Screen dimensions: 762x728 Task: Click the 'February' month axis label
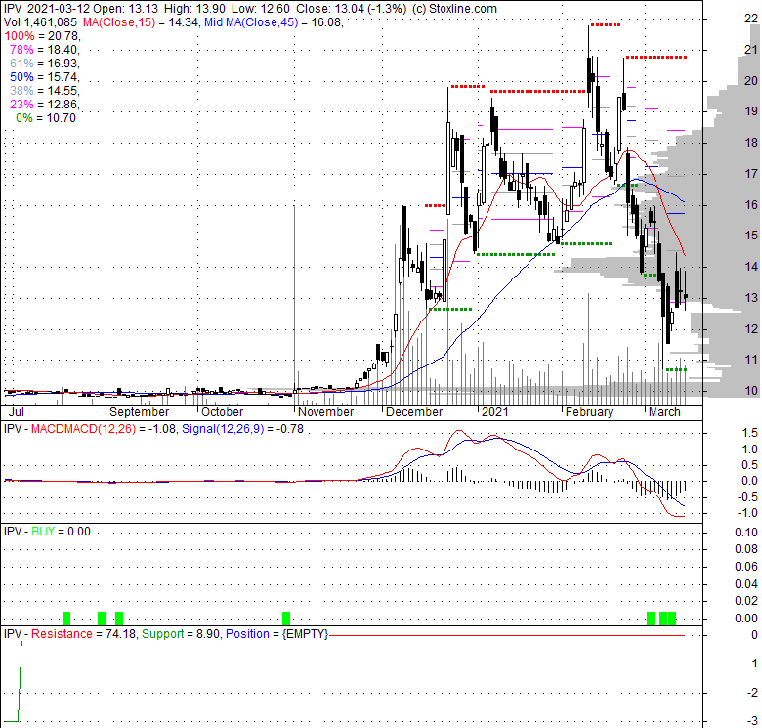coord(589,412)
